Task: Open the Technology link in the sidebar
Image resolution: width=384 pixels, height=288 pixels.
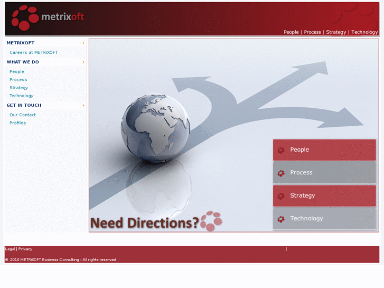Action: [x=21, y=96]
